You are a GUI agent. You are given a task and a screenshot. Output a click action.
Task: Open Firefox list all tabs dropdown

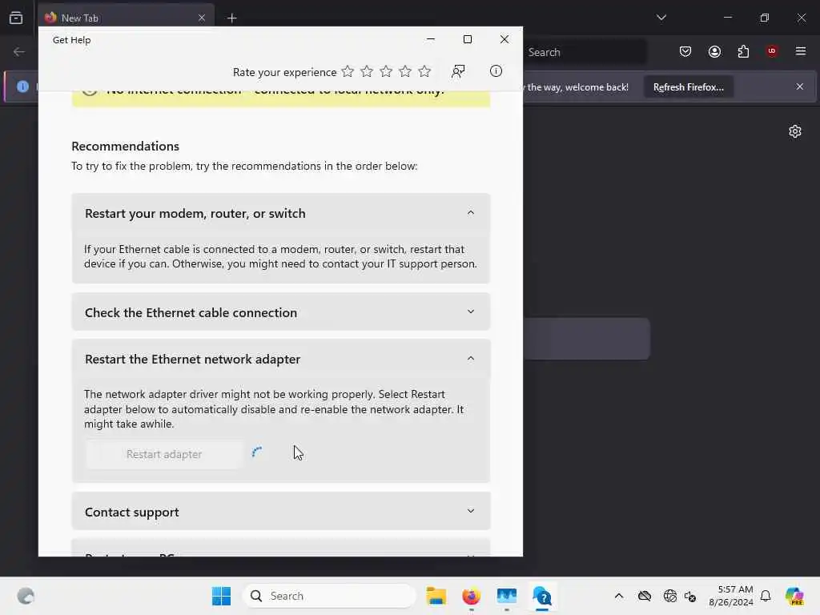[661, 18]
